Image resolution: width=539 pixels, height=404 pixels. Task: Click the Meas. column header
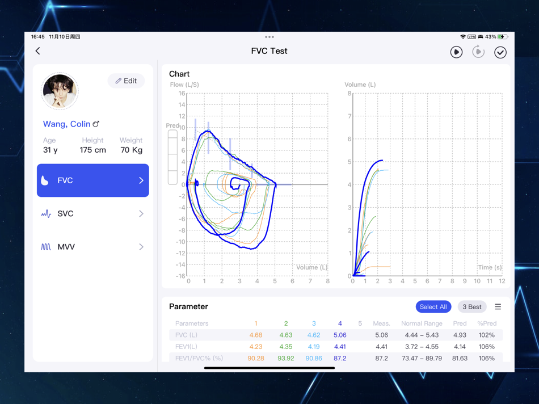[x=382, y=323]
